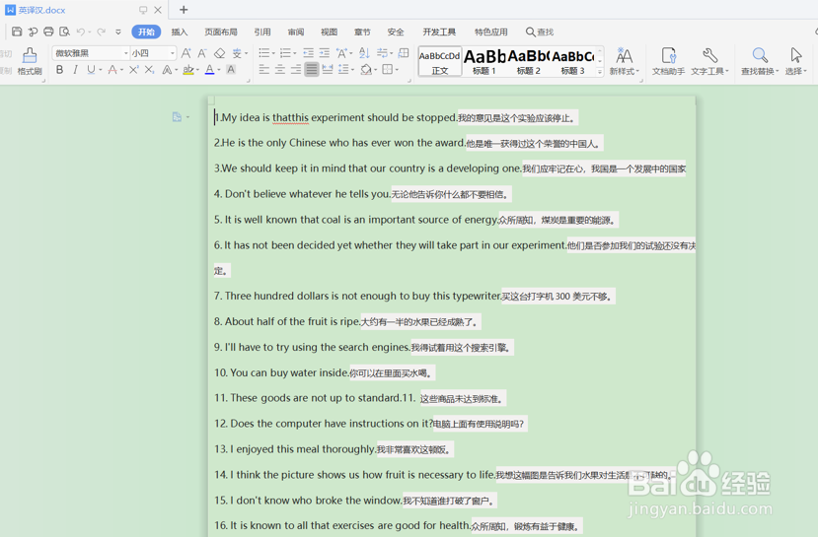Align text to the left
The height and width of the screenshot is (537, 818).
[x=264, y=69]
